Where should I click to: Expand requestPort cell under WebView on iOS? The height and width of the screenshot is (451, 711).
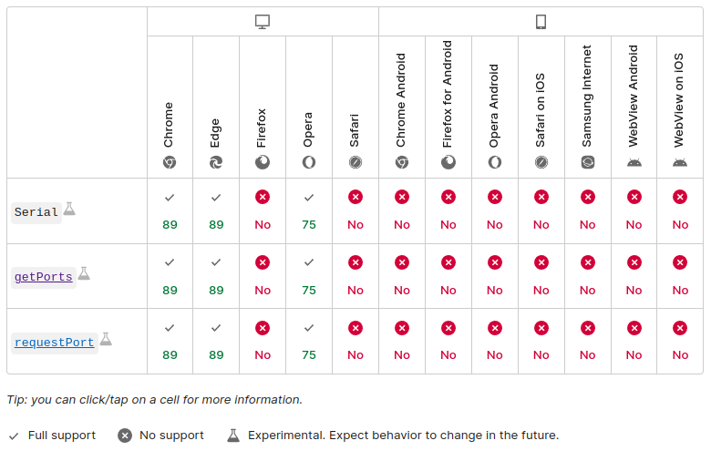[680, 342]
